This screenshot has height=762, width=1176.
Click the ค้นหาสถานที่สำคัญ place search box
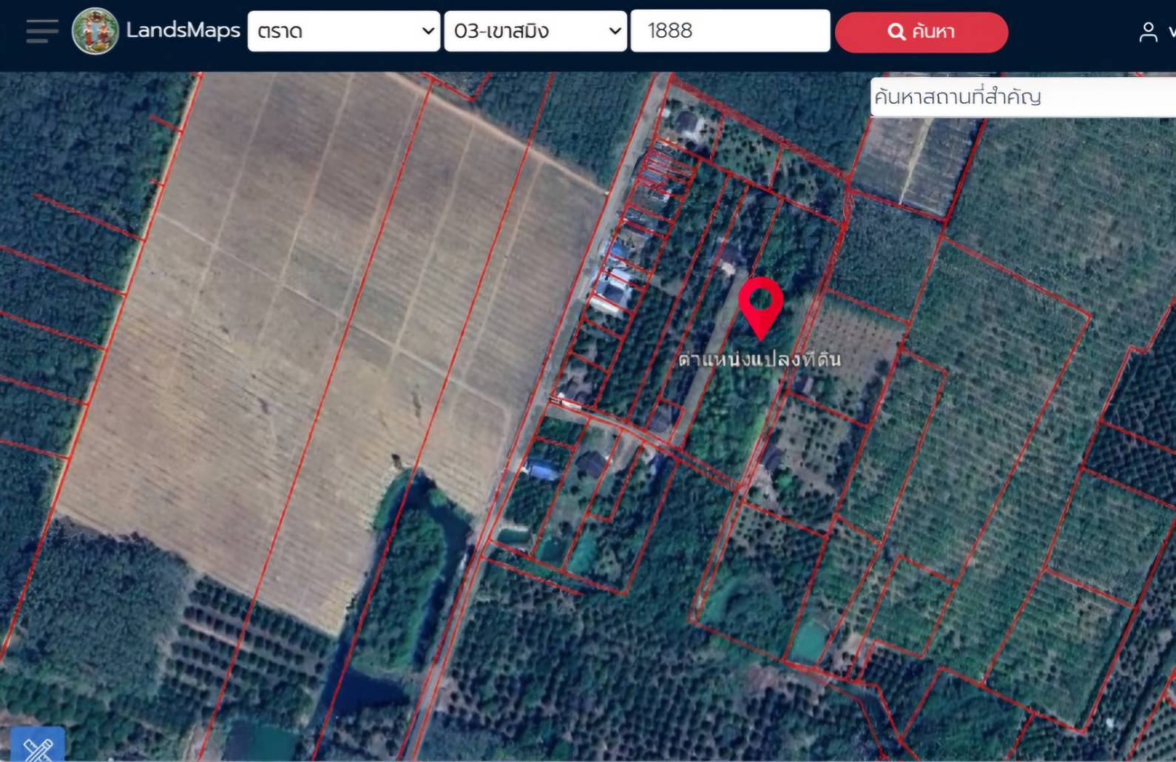(1023, 97)
